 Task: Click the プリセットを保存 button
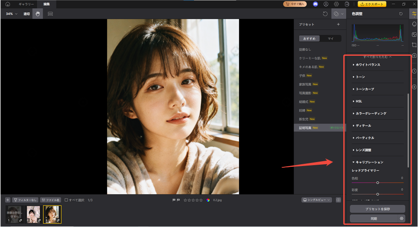(377, 209)
